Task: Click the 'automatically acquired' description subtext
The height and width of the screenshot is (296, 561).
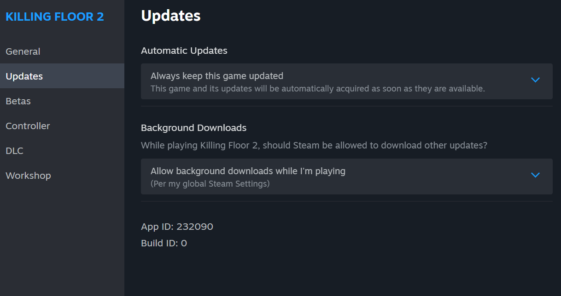Action: click(x=318, y=89)
